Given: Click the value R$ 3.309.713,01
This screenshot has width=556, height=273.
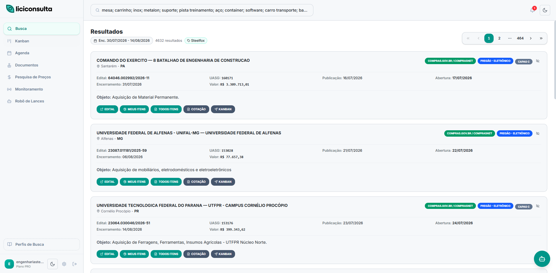Looking at the screenshot, I should tap(235, 84).
